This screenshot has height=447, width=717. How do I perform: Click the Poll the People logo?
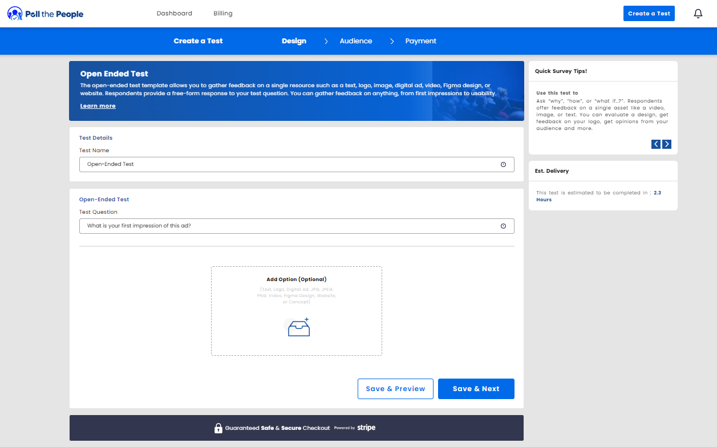tap(45, 13)
